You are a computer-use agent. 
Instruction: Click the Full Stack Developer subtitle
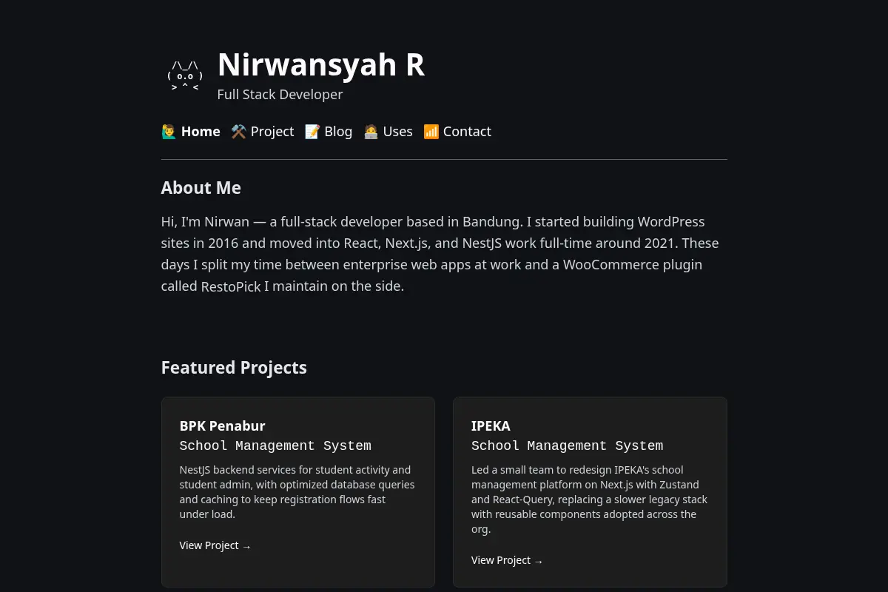point(280,95)
